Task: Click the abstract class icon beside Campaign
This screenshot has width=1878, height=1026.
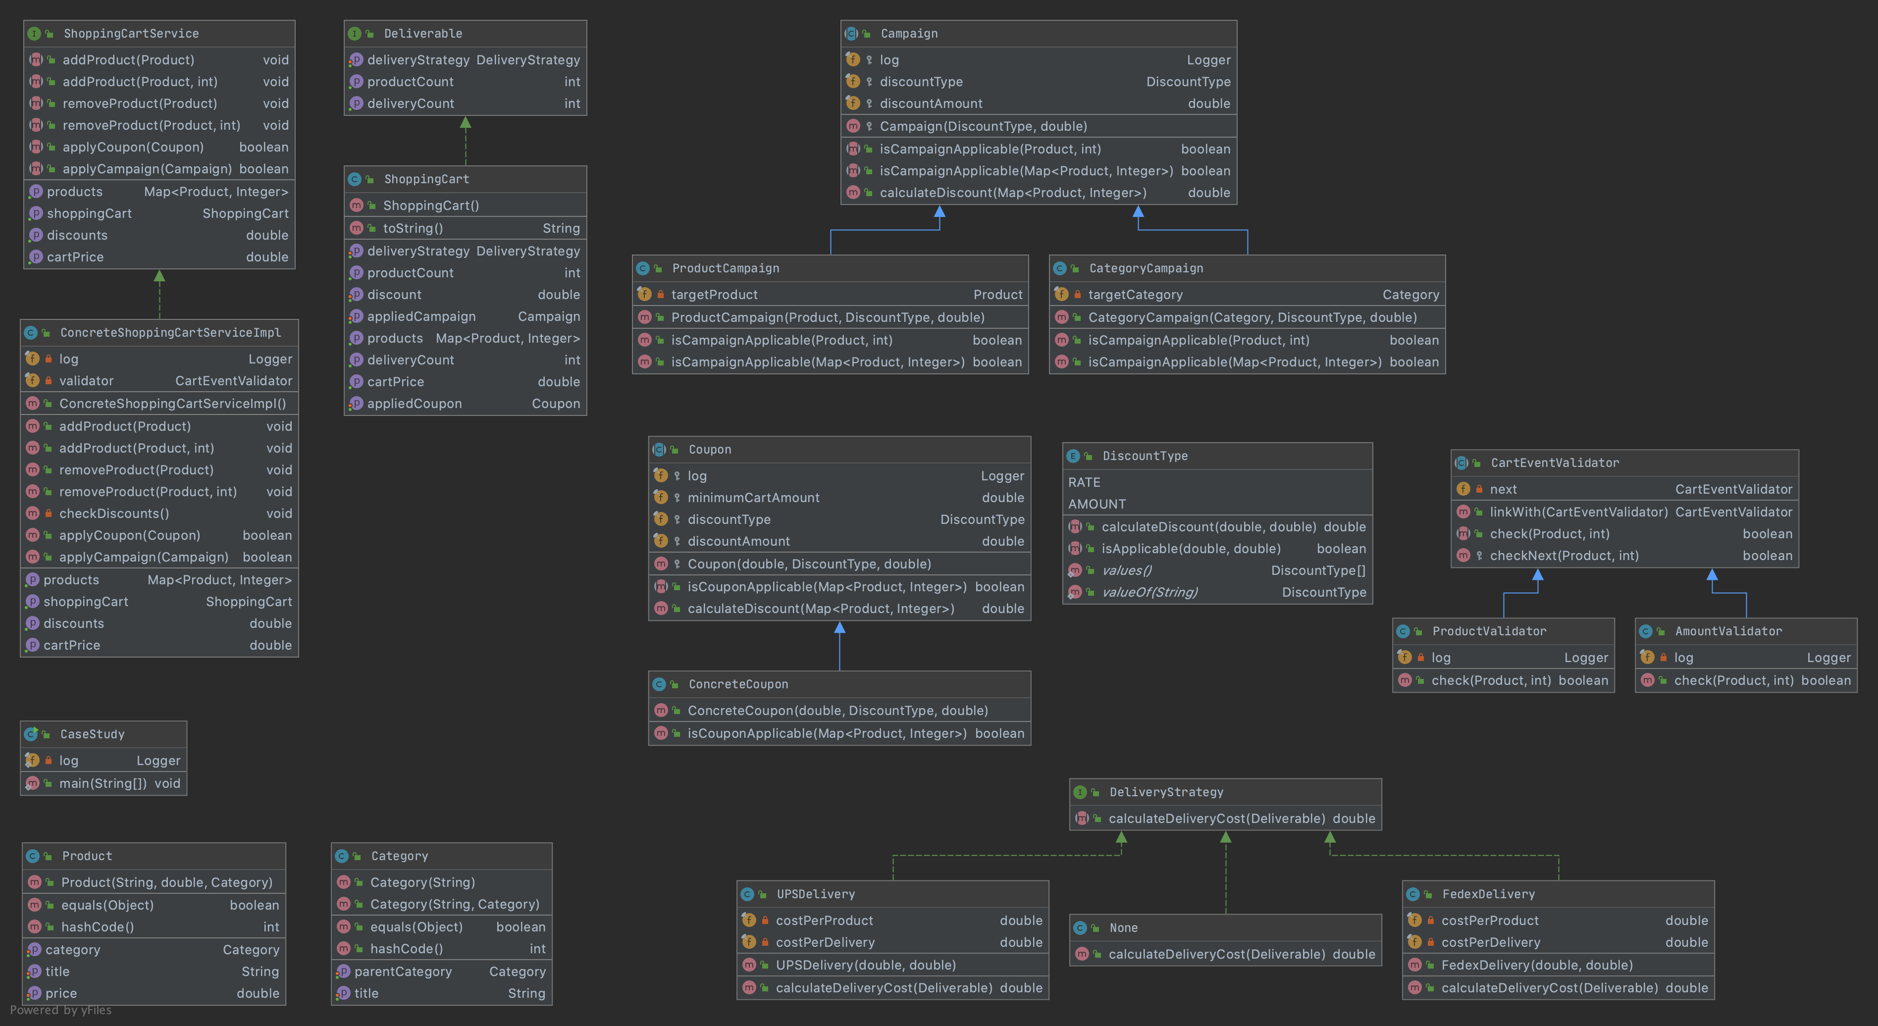Action: click(x=851, y=34)
